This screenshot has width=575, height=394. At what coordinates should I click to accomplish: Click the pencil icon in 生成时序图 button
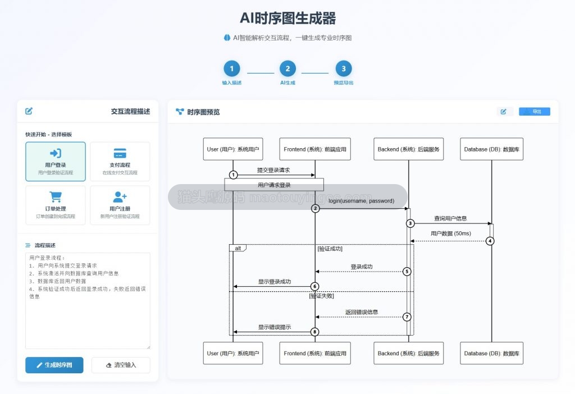click(x=40, y=365)
